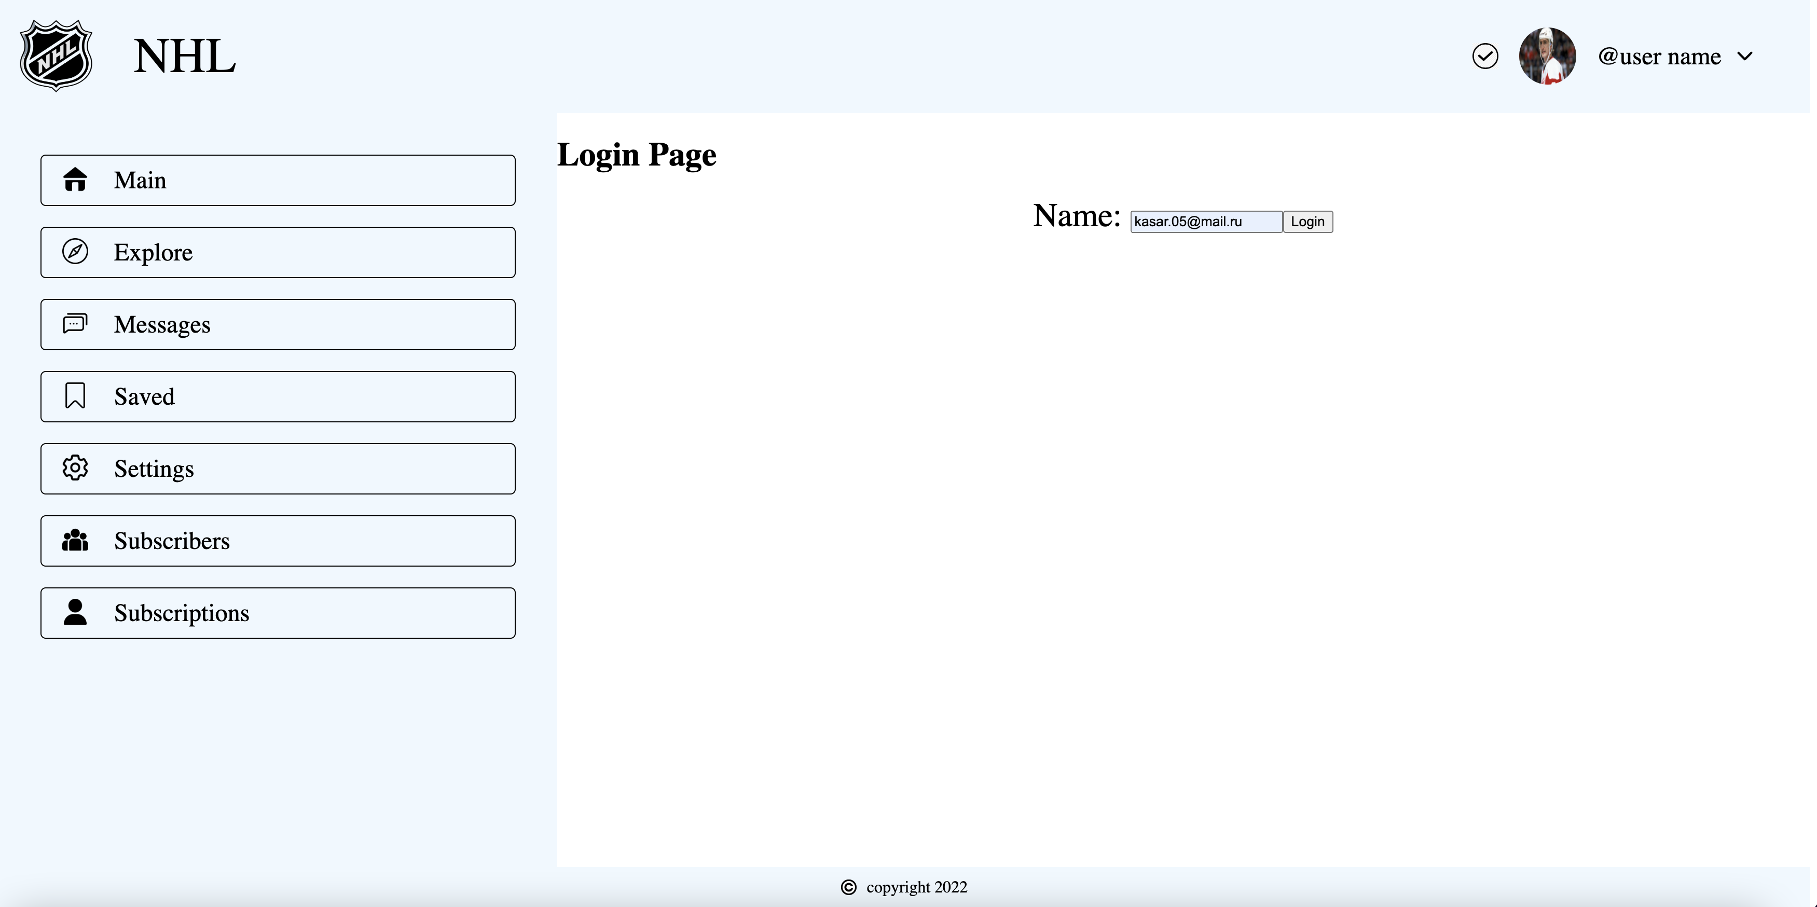
Task: Click inside the Name email input field
Action: (1206, 222)
